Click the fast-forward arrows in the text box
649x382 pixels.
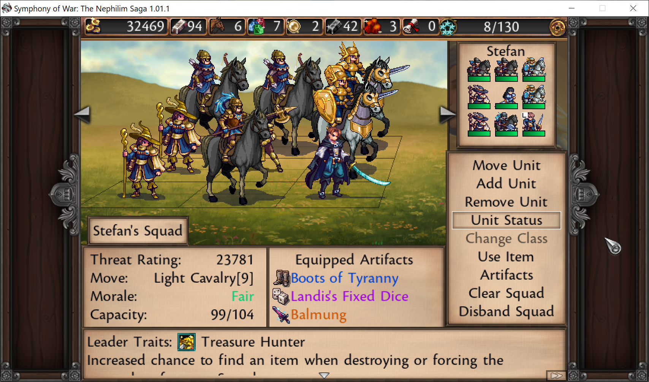[x=557, y=376]
